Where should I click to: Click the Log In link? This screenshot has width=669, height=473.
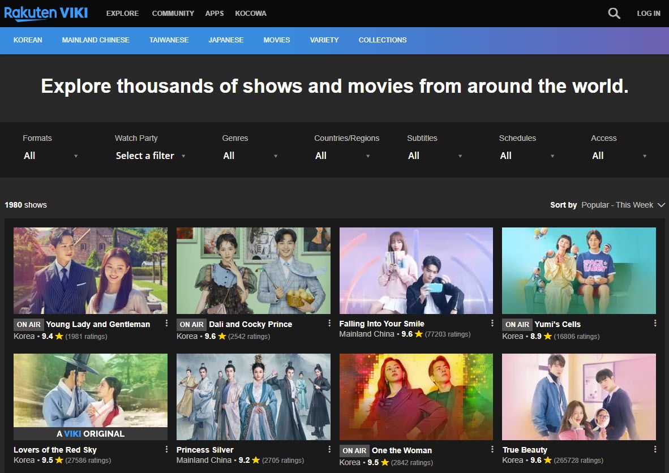coord(648,13)
